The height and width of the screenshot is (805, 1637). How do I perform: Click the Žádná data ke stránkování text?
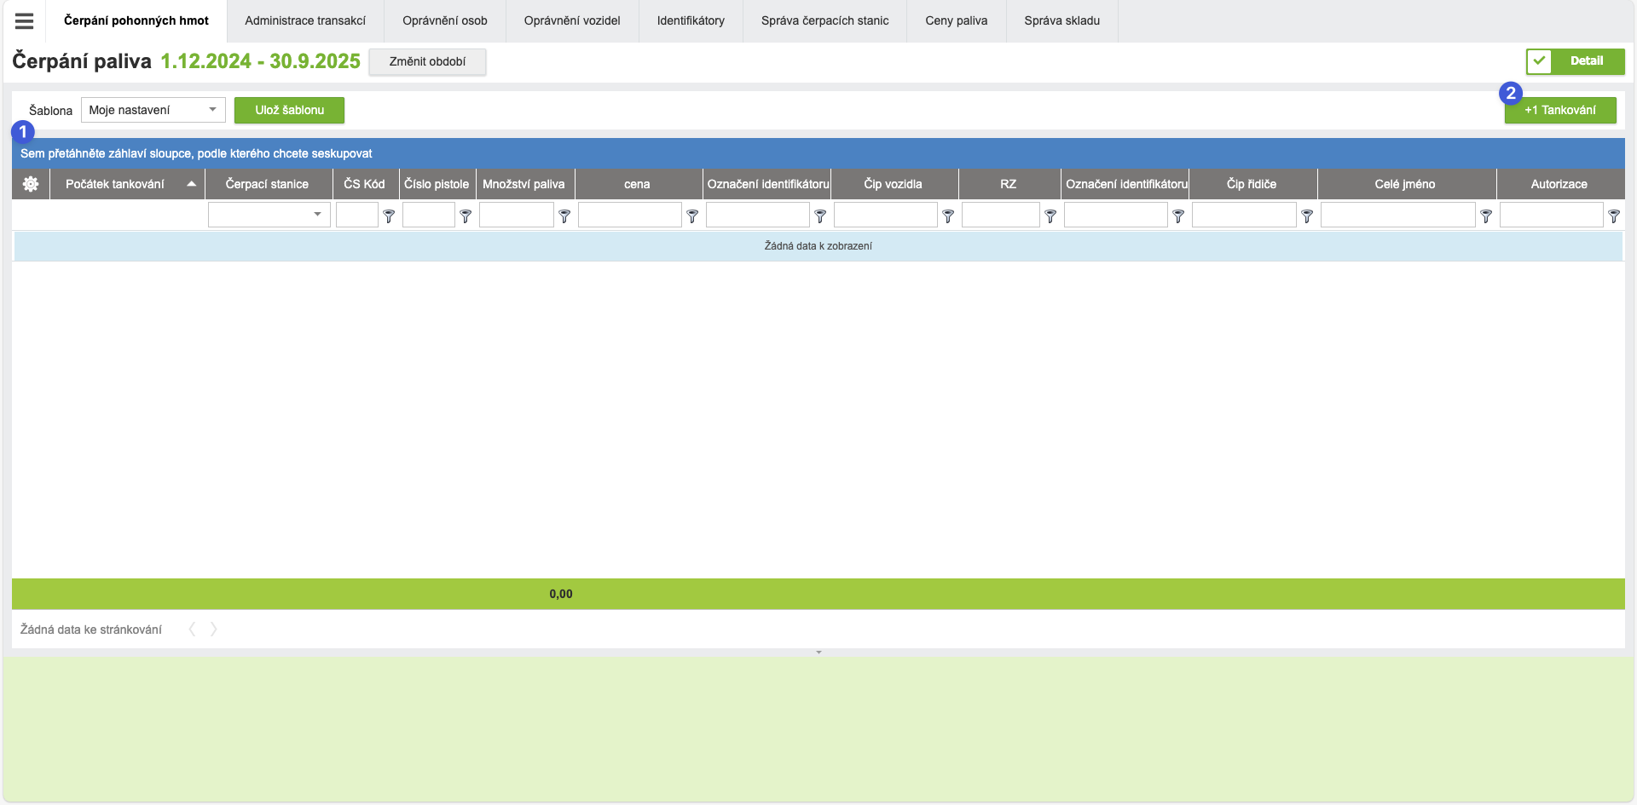[91, 630]
